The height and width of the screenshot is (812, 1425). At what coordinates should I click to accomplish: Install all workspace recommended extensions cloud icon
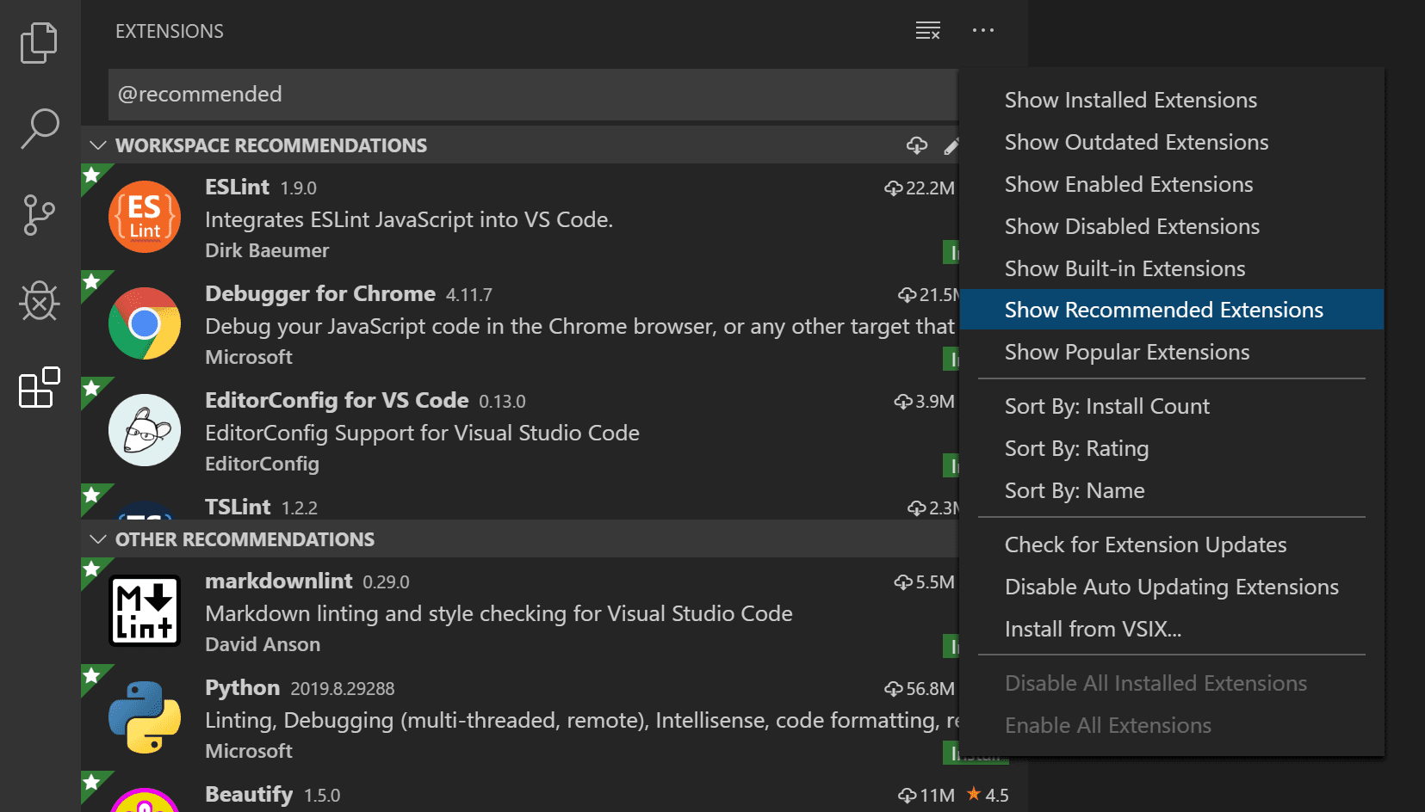(x=917, y=145)
